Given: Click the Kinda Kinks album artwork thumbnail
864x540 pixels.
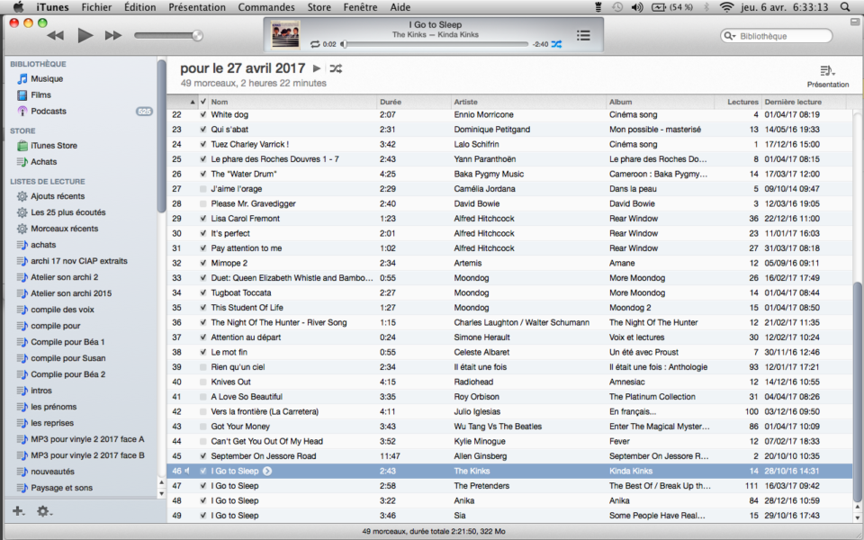Looking at the screenshot, I should (285, 35).
